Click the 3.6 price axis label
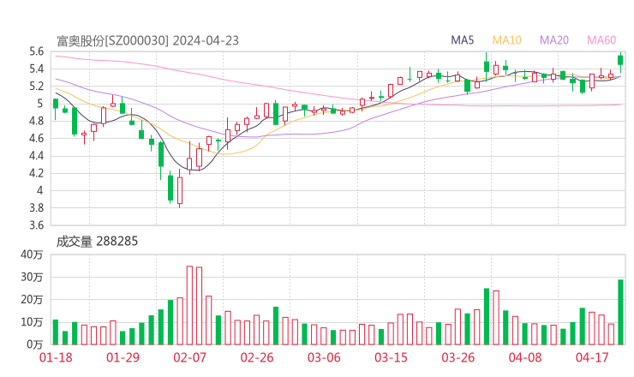This screenshot has width=634, height=377. tap(36, 225)
